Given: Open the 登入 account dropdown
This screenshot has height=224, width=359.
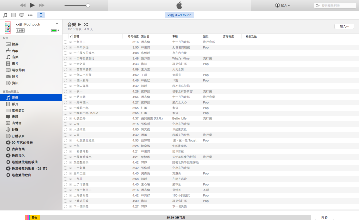Looking at the screenshot, I should click(x=283, y=5).
